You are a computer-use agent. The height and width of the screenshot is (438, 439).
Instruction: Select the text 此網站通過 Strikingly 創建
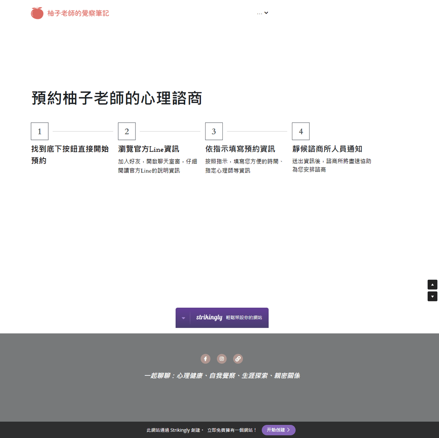coord(175,430)
